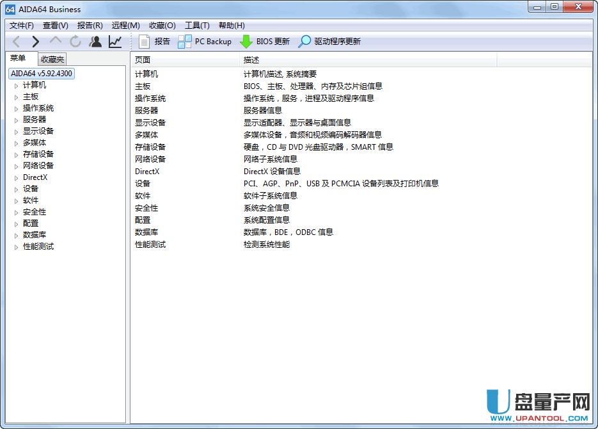Select 网络设备 in the left tree
The height and width of the screenshot is (429, 598).
pyautogui.click(x=38, y=166)
